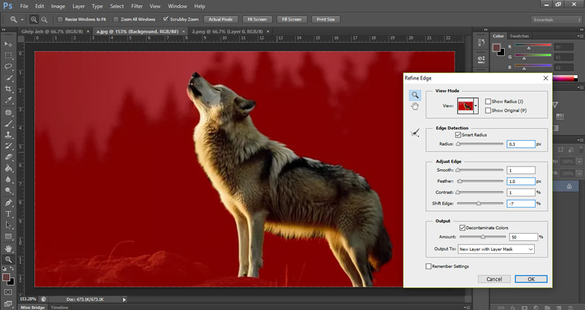Select the Move tool in the toolbox
The image size is (585, 310).
pos(9,44)
